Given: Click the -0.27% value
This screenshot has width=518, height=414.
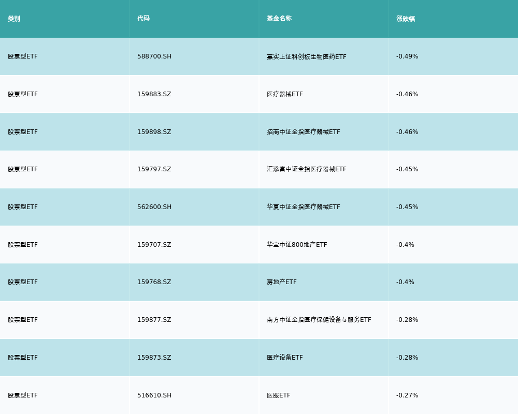Looking at the screenshot, I should (407, 395).
